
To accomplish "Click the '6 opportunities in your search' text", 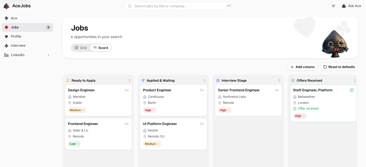I will [97, 37].
